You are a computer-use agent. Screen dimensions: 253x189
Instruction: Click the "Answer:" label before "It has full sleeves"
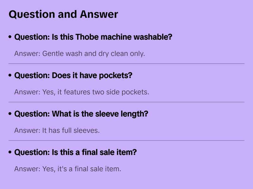27,130
